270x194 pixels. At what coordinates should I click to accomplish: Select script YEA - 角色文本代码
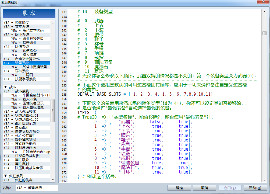point(27,30)
